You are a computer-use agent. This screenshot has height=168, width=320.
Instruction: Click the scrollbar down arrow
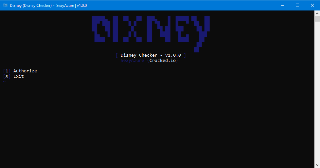pyautogui.click(x=317, y=165)
